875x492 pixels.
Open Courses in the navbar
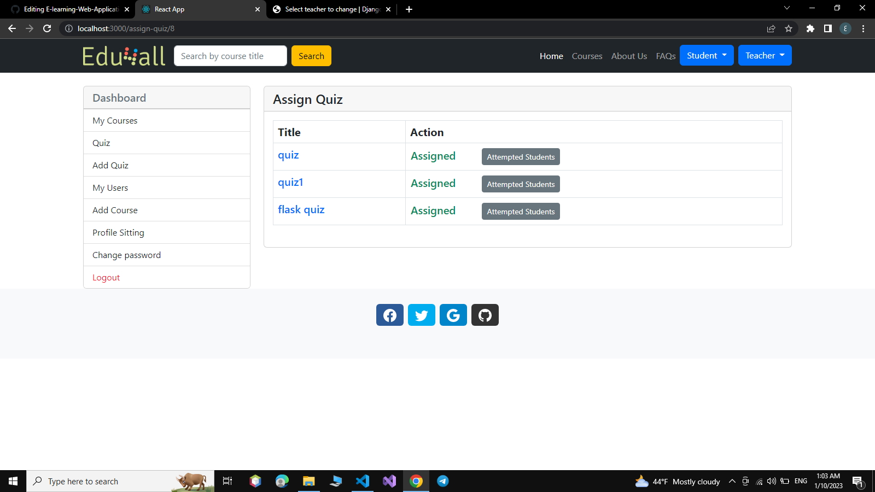(x=587, y=56)
